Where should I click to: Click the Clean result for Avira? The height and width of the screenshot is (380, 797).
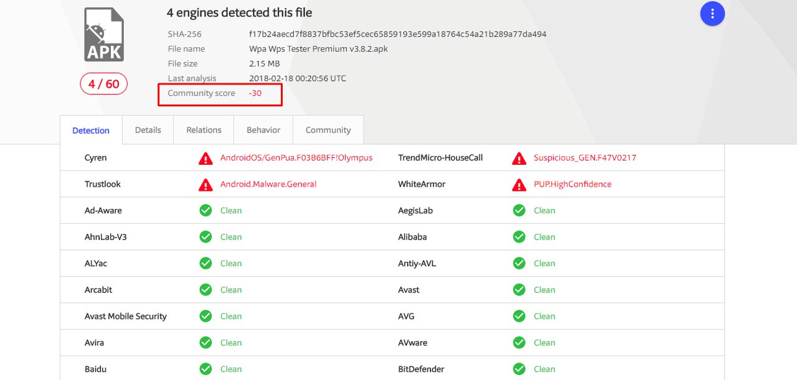pyautogui.click(x=231, y=343)
